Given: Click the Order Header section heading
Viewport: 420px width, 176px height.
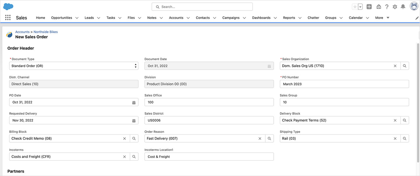Looking at the screenshot, I should (x=21, y=48).
